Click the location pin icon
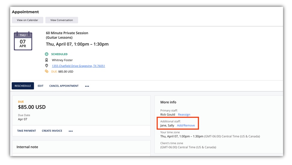The image size is (292, 165). click(x=47, y=66)
